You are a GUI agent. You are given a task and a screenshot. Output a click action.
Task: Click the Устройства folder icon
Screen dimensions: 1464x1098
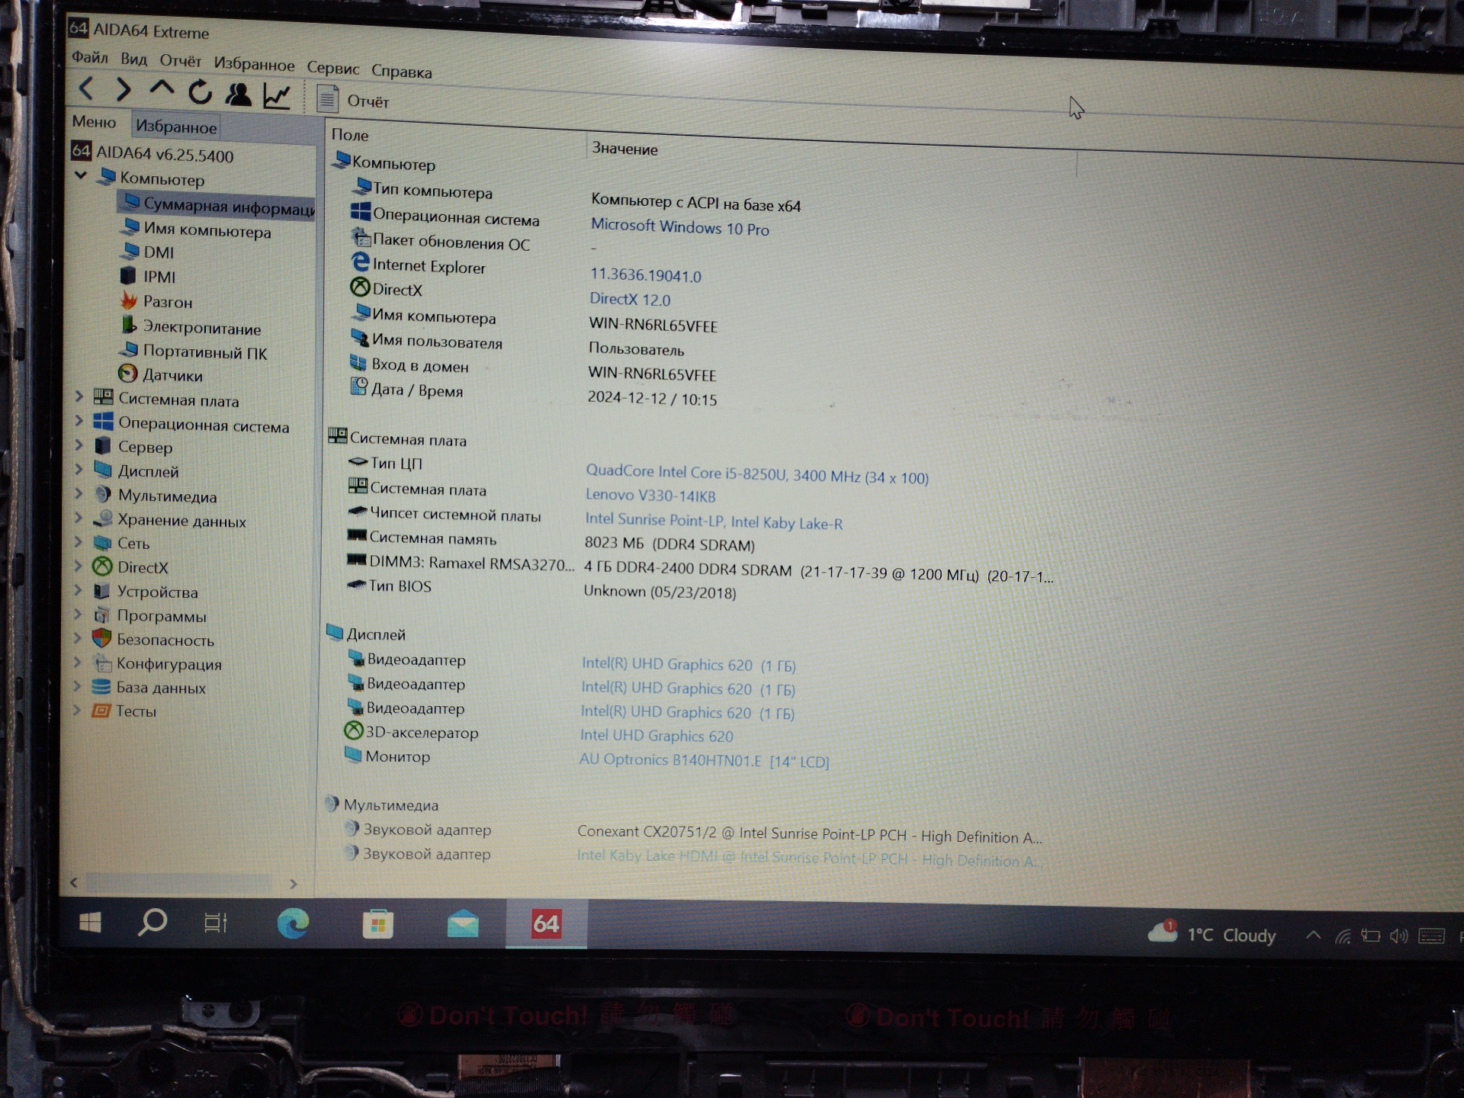tap(102, 591)
